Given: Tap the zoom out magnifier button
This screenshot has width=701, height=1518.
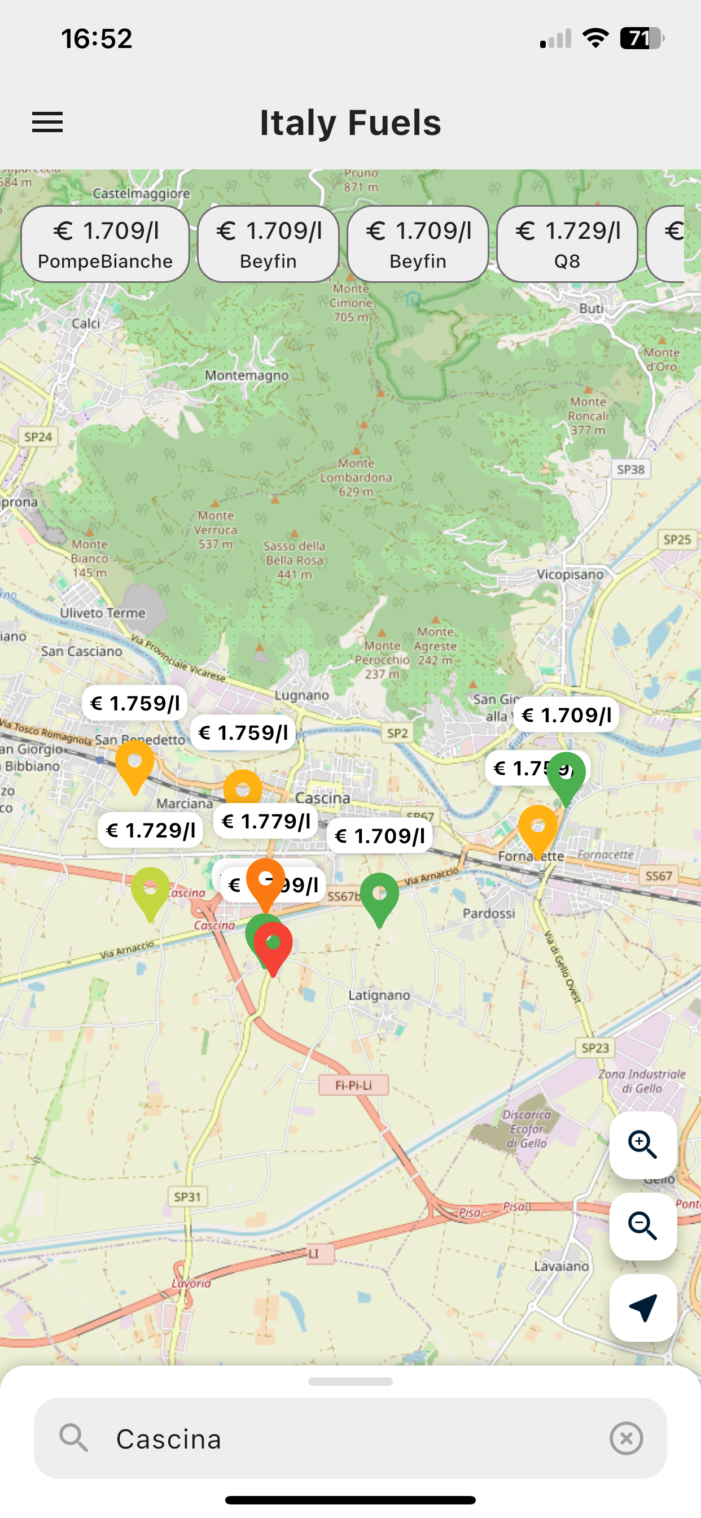Looking at the screenshot, I should tap(643, 1226).
